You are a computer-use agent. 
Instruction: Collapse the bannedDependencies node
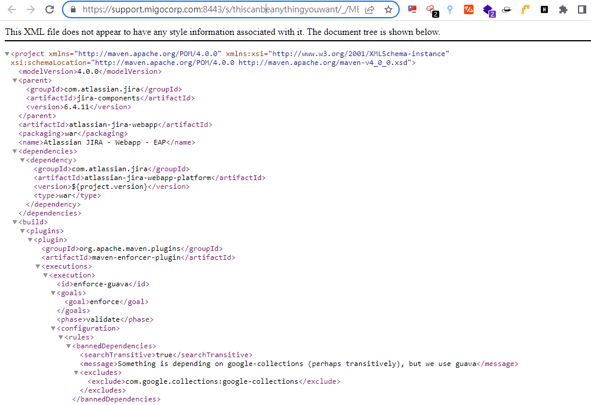point(68,346)
